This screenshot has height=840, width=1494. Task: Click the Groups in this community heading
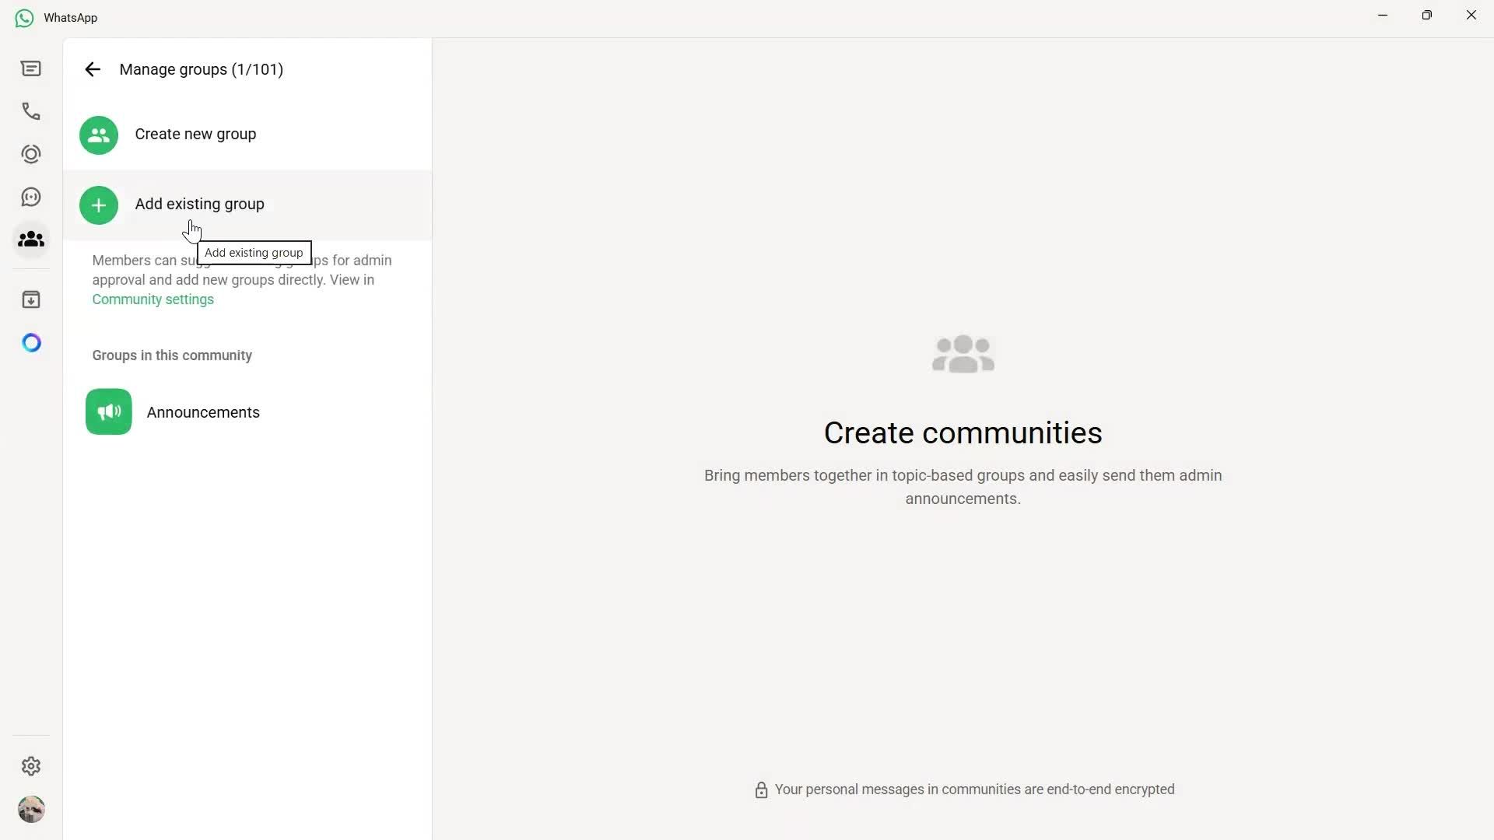(171, 355)
